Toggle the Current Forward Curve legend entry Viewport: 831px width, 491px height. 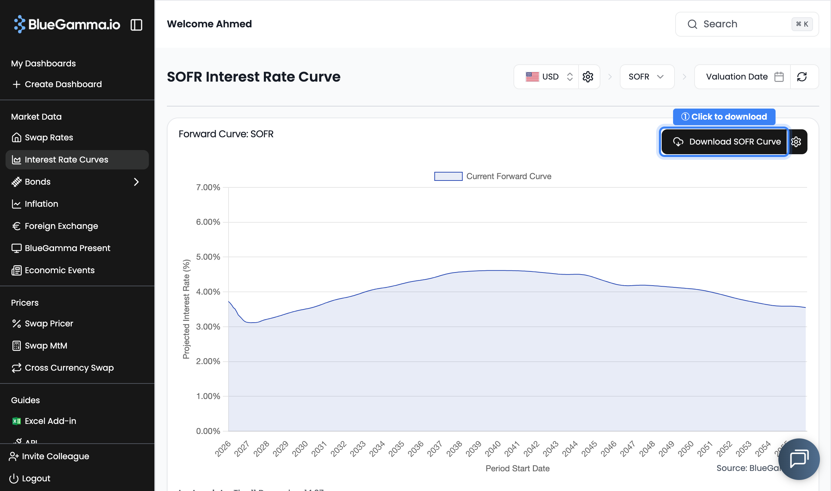point(492,176)
